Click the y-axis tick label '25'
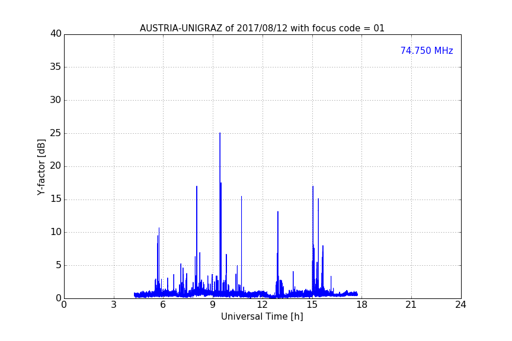 coord(56,133)
